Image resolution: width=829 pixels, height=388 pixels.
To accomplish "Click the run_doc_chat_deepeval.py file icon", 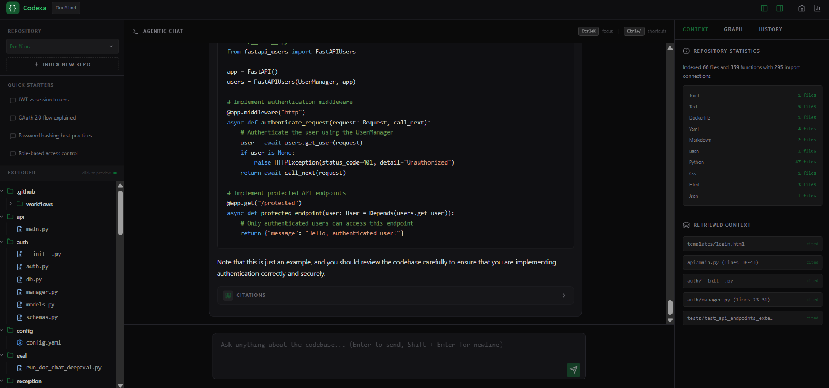I will 20,368.
